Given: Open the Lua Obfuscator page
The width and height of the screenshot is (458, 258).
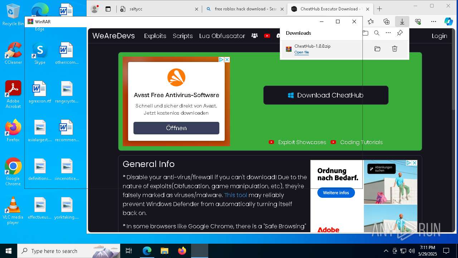Looking at the screenshot, I should [x=222, y=36].
